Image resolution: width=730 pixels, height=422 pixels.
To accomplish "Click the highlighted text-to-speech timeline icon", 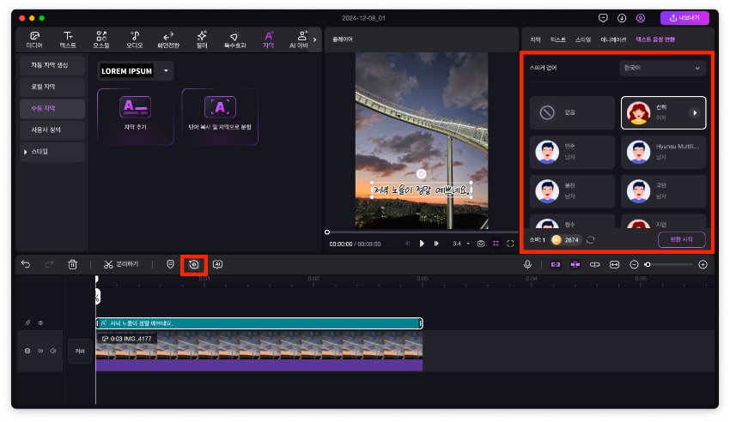I will point(194,265).
